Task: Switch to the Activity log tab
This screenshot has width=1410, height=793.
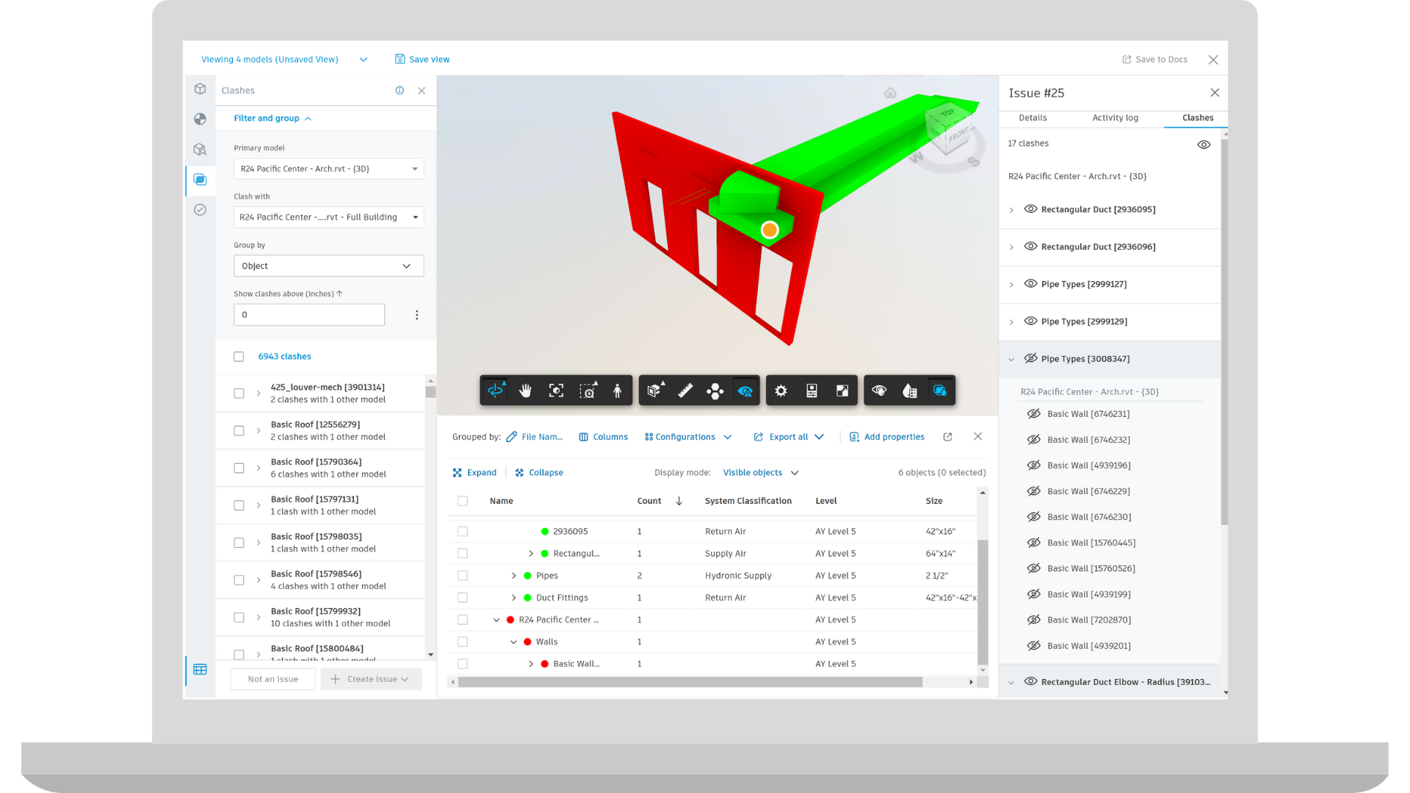Action: click(1115, 117)
